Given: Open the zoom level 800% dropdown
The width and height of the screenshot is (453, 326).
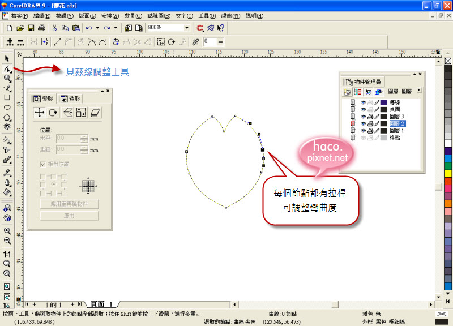Looking at the screenshot, I should (187, 28).
